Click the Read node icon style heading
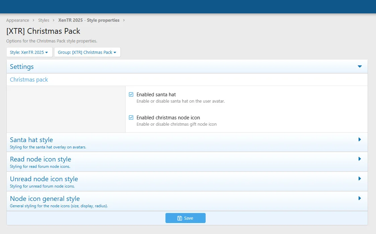The height and width of the screenshot is (234, 376). [41, 159]
